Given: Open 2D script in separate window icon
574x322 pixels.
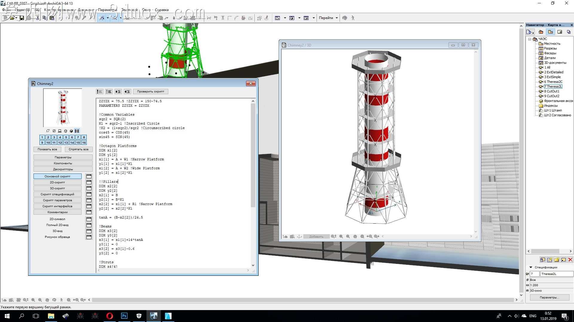Looking at the screenshot, I should coord(89,182).
